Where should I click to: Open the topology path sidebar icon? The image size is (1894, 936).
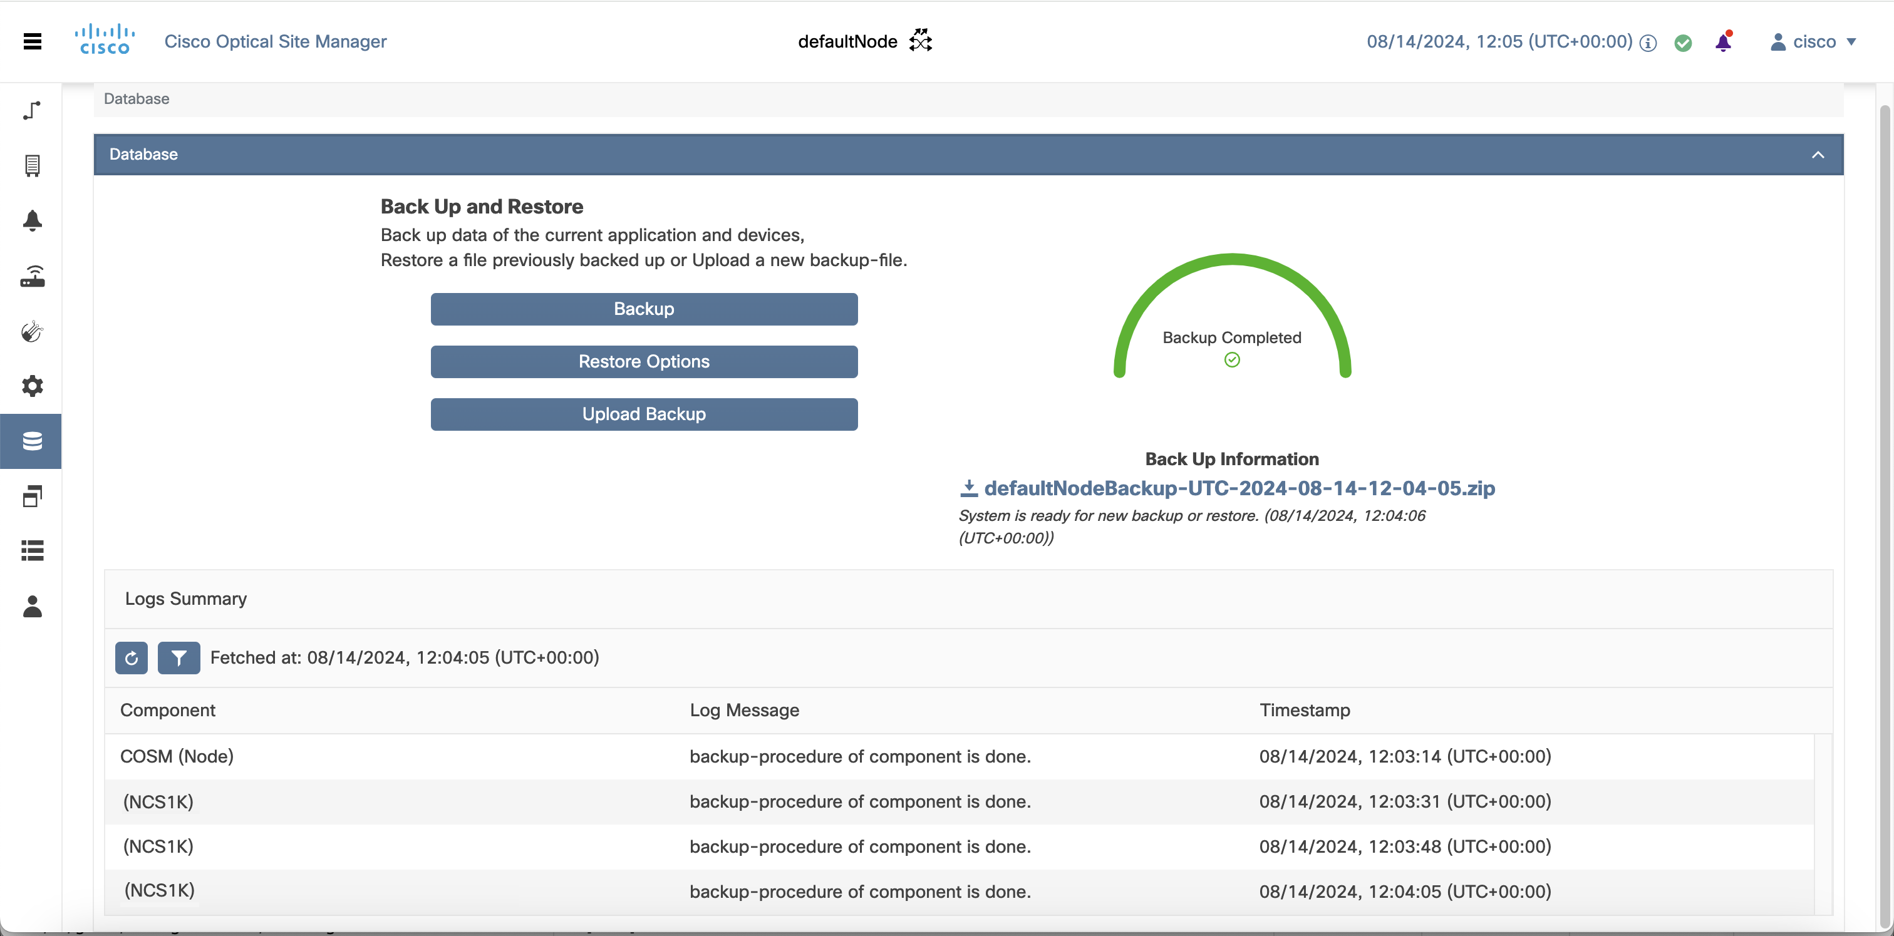(31, 111)
